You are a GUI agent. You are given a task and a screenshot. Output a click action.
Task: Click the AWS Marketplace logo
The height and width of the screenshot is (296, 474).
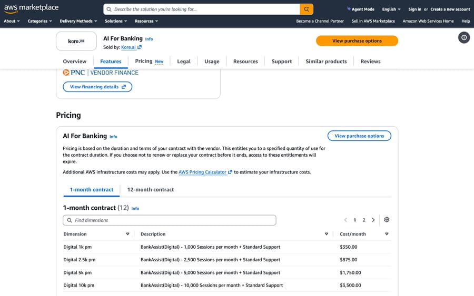tap(31, 8)
